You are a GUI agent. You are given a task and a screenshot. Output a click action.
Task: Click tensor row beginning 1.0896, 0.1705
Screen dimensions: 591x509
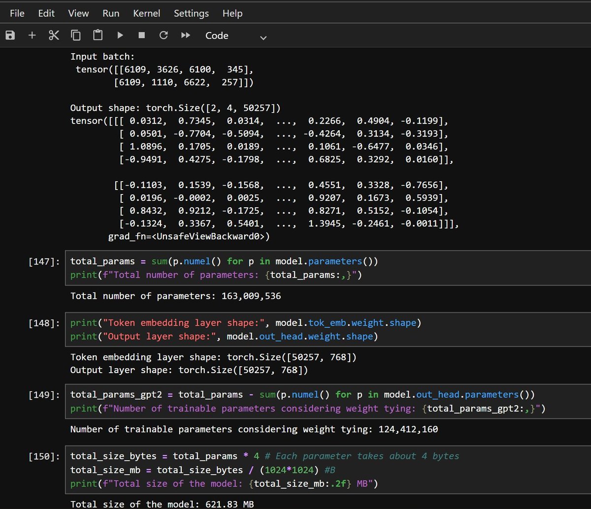pyautogui.click(x=284, y=147)
